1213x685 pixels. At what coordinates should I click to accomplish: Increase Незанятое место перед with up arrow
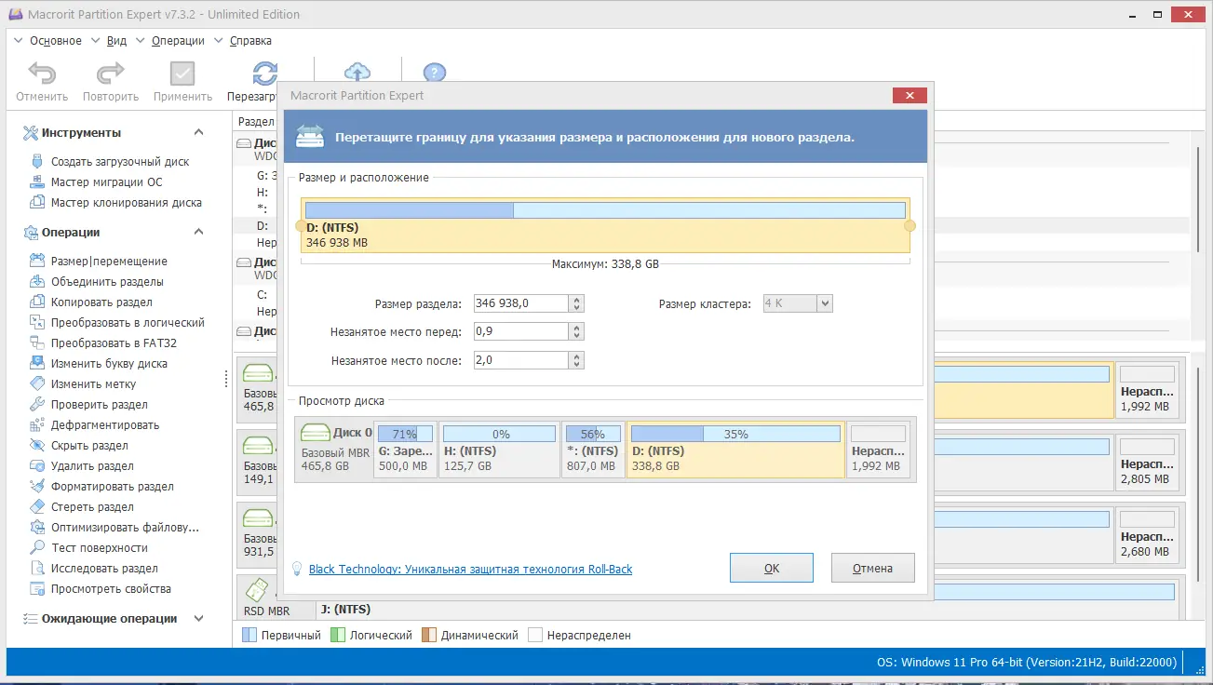(577, 328)
